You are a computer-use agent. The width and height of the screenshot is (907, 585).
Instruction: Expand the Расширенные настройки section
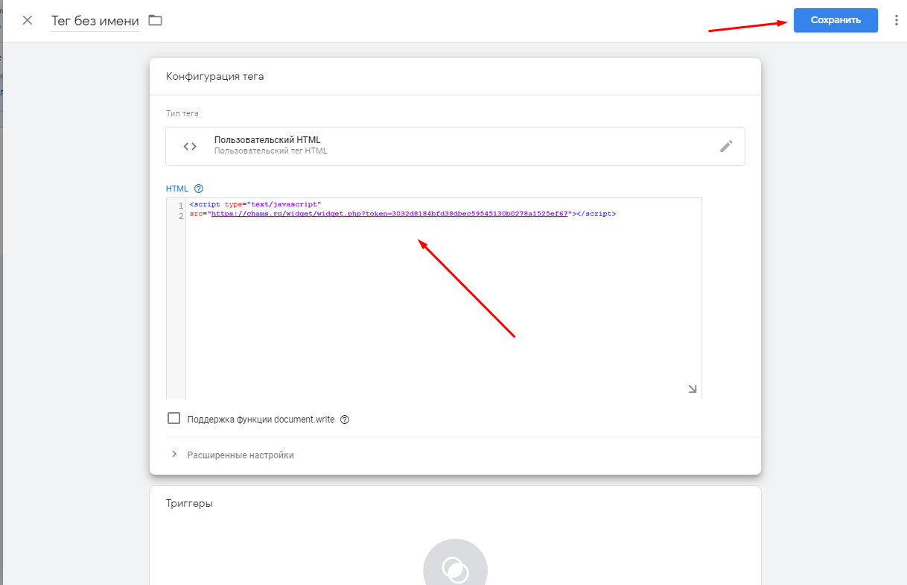pos(241,455)
